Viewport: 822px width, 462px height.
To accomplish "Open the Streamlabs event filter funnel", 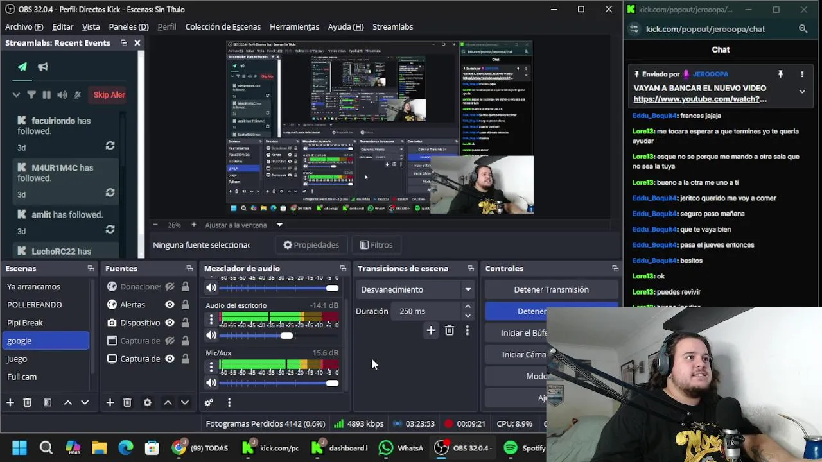I will (x=31, y=95).
